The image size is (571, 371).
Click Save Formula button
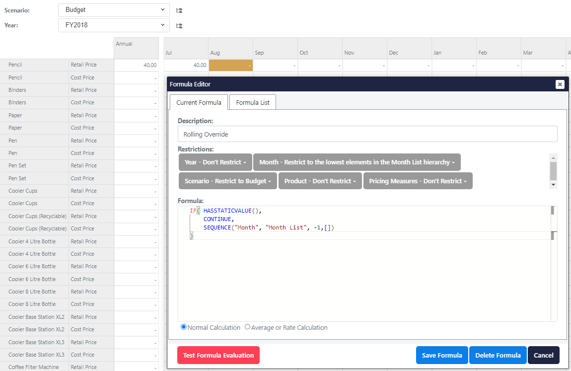tap(441, 355)
